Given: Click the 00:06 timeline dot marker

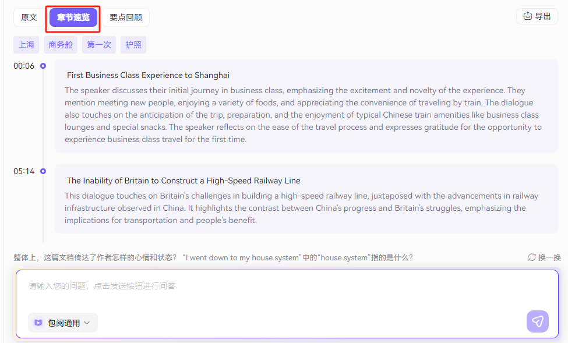Looking at the screenshot, I should coord(43,66).
